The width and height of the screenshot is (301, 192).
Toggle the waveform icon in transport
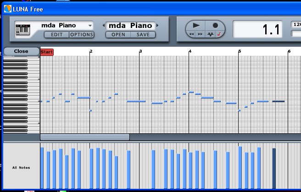pos(211,34)
